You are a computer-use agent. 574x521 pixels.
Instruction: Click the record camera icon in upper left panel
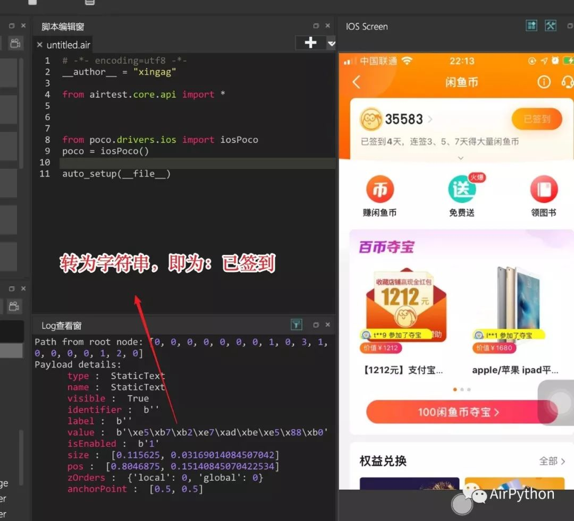[x=15, y=43]
